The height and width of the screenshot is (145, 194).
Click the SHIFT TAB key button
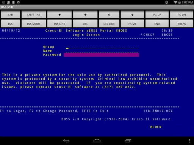point(34,15)
